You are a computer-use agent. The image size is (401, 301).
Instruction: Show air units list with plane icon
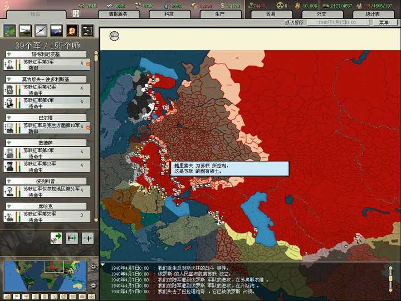(x=41, y=31)
